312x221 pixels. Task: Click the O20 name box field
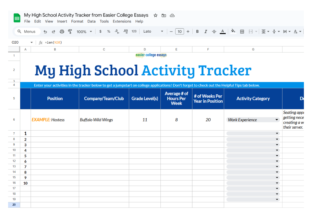click(22, 42)
